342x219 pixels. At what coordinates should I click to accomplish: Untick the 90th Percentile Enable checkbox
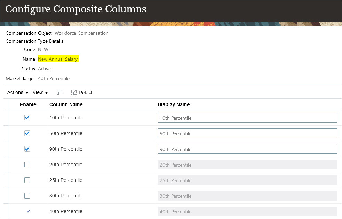(x=27, y=149)
